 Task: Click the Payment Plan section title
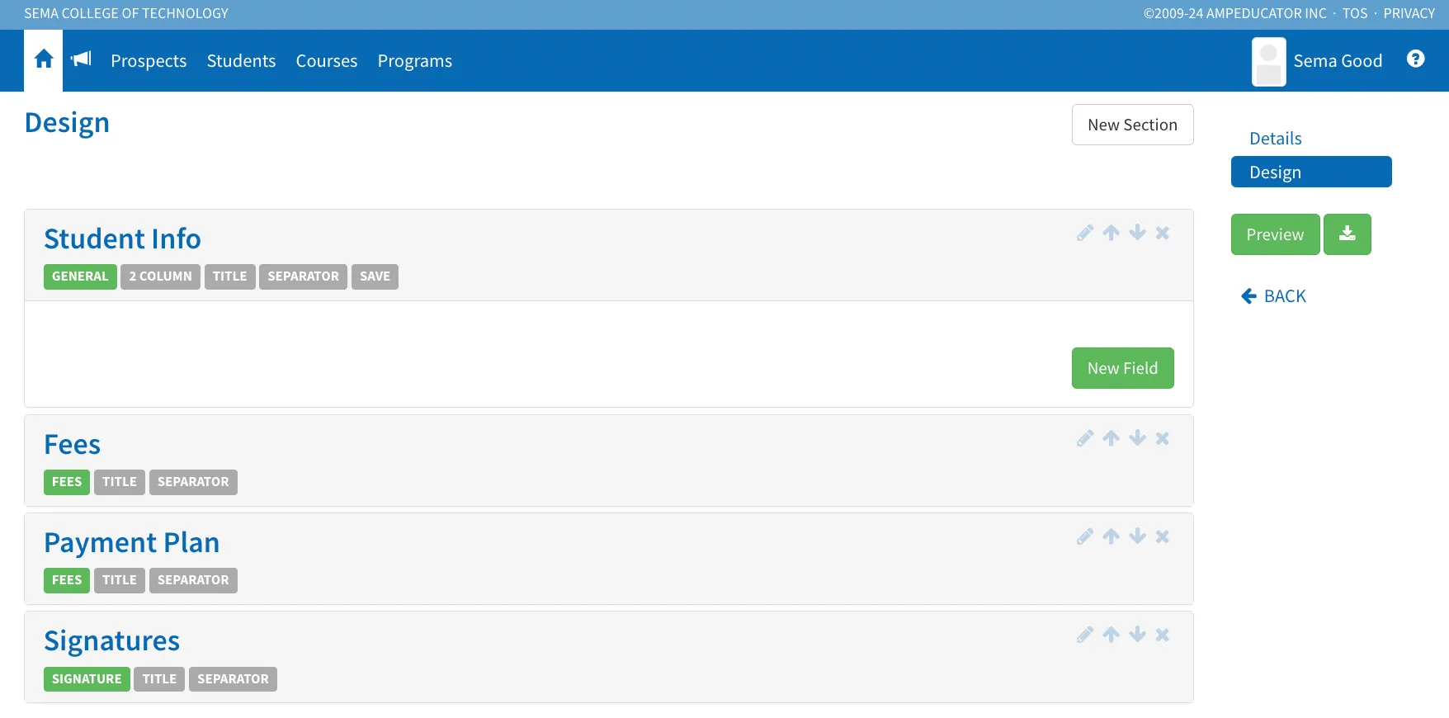pyautogui.click(x=132, y=542)
